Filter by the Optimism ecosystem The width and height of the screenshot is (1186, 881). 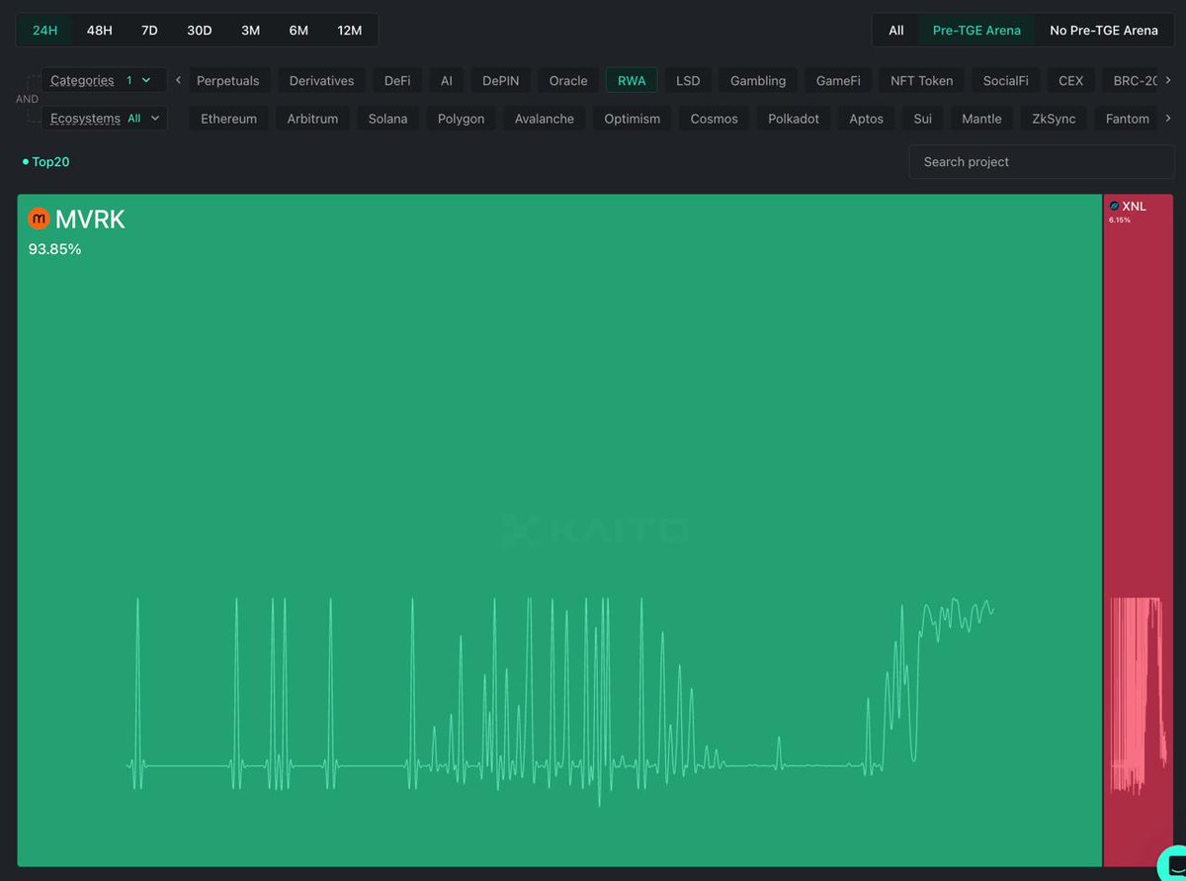pos(633,119)
